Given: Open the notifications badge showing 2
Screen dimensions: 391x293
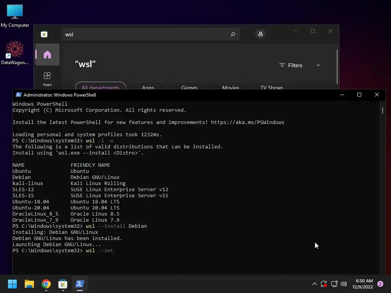Looking at the screenshot, I should (380, 284).
